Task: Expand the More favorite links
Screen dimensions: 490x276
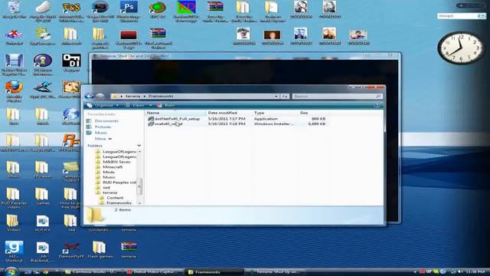Action: click(x=103, y=139)
